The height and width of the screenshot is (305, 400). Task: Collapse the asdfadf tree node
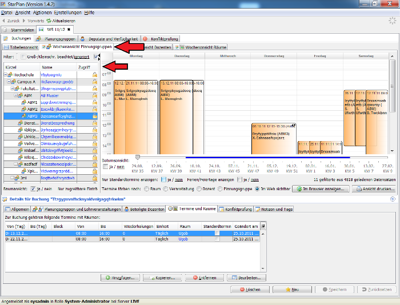(15, 164)
